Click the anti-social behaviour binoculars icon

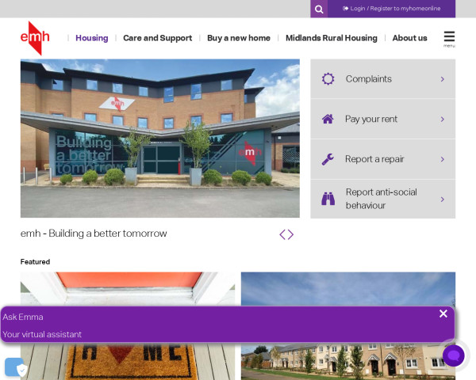click(328, 199)
